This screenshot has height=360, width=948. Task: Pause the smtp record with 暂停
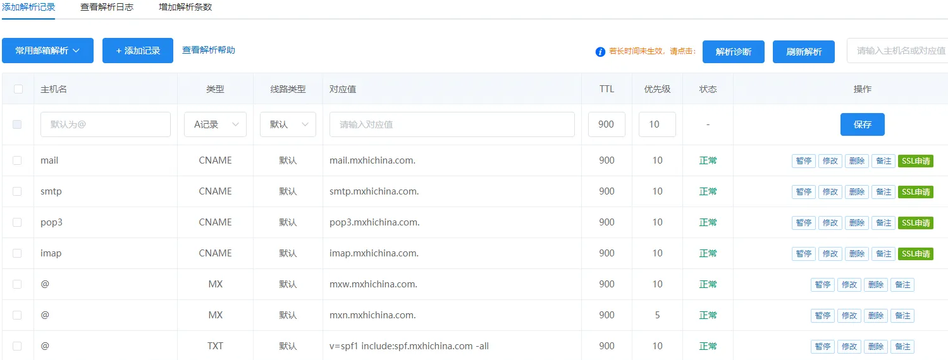pyautogui.click(x=803, y=192)
